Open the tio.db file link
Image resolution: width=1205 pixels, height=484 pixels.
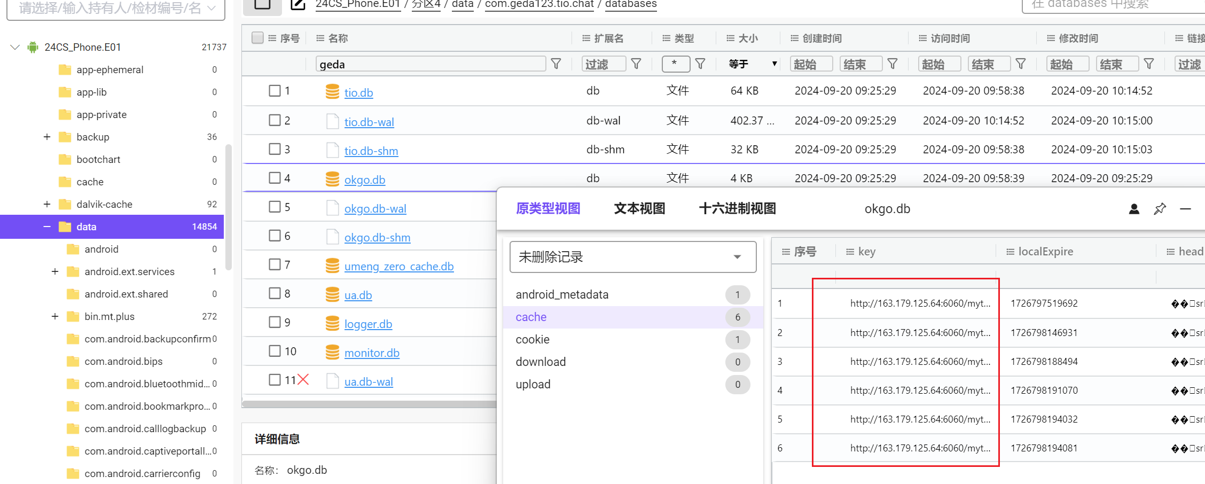click(358, 92)
